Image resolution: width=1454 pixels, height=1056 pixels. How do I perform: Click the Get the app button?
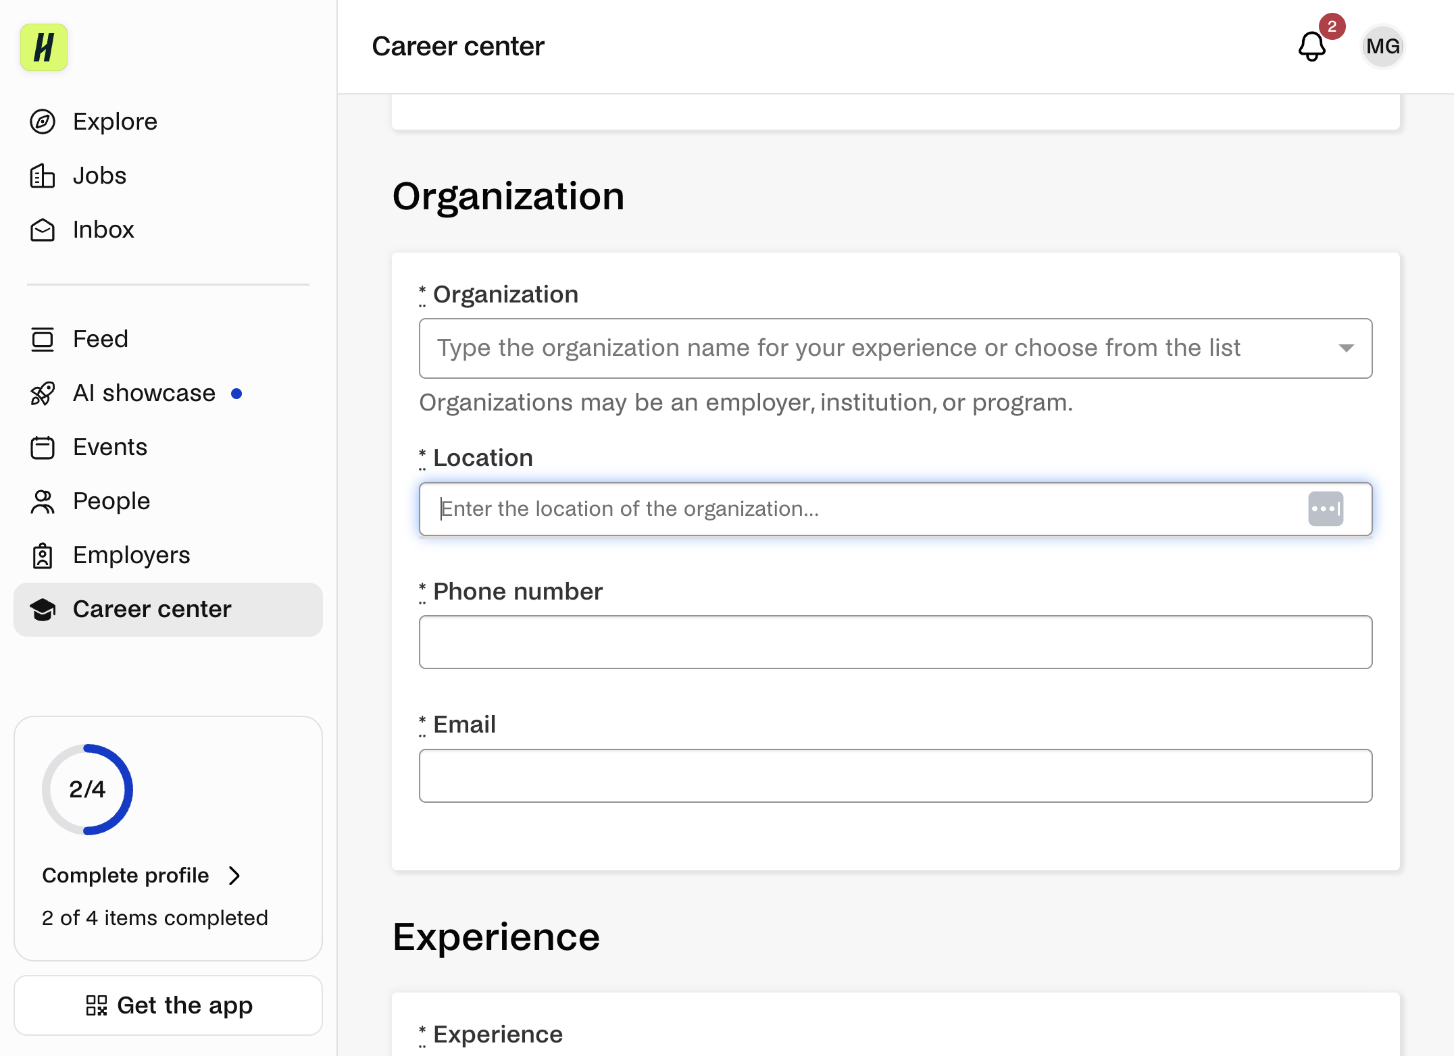click(168, 1005)
